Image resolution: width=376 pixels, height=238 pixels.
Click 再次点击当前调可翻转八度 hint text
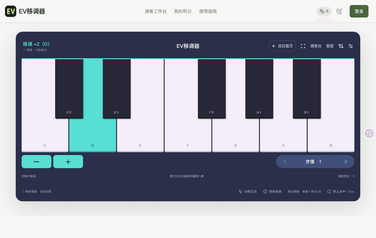tap(187, 176)
